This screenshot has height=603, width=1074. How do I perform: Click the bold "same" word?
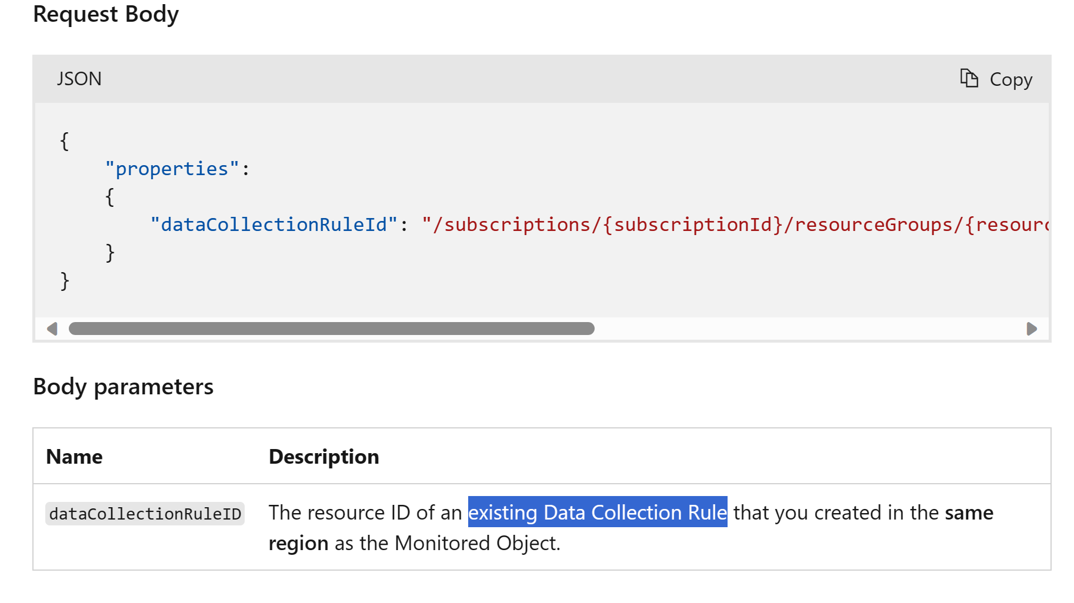pos(969,512)
